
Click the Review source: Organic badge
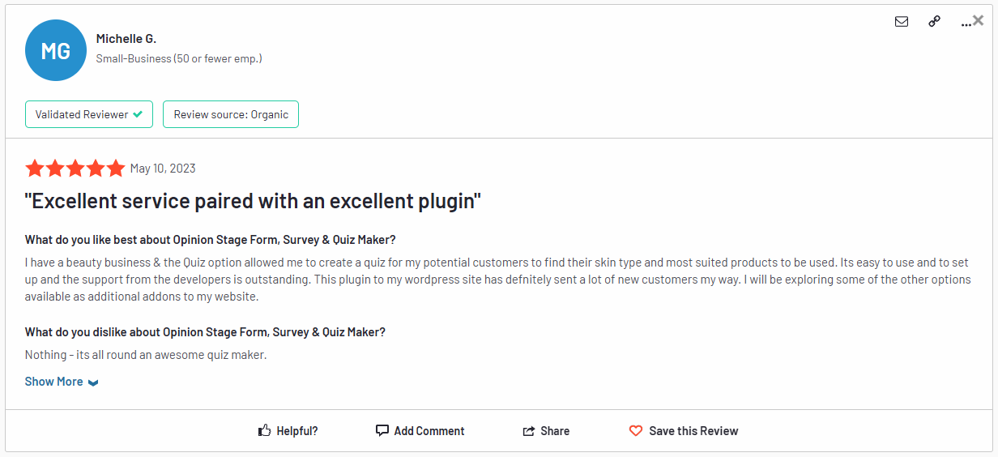pyautogui.click(x=231, y=114)
